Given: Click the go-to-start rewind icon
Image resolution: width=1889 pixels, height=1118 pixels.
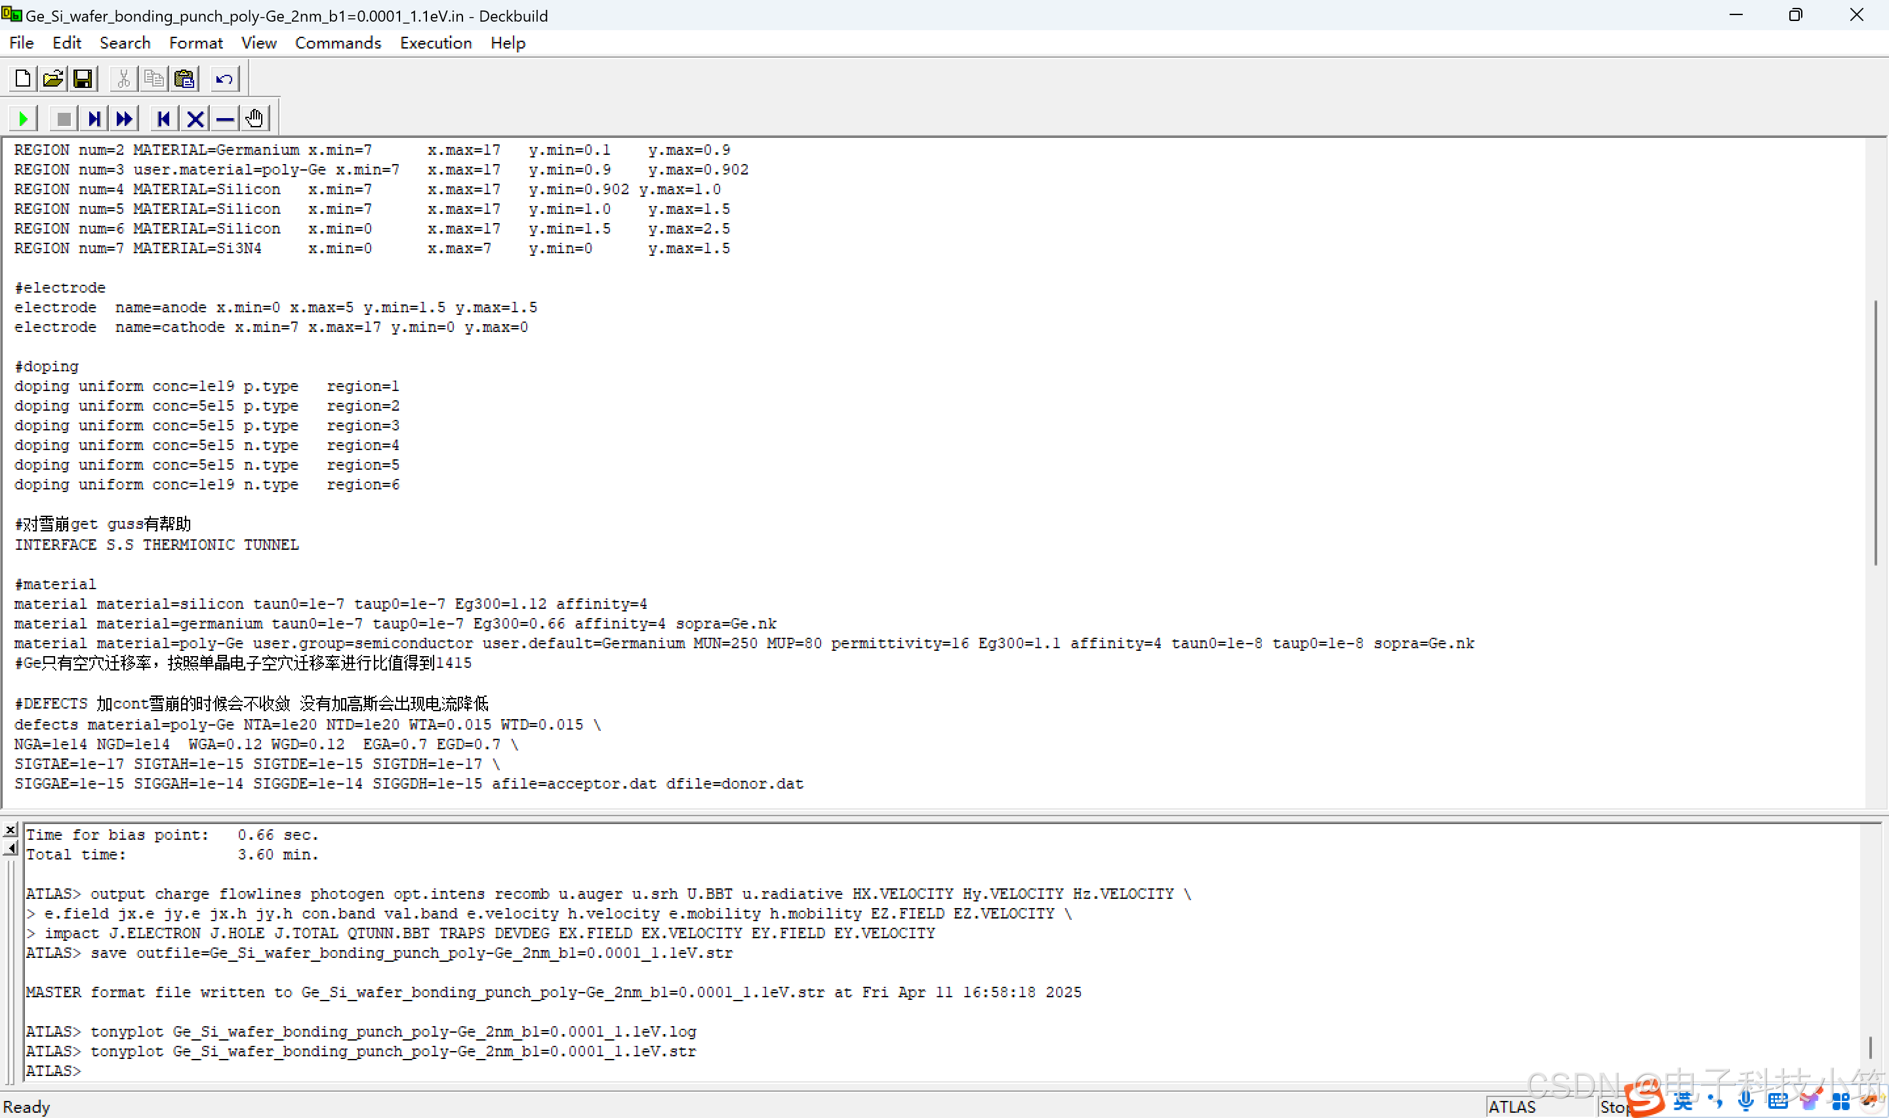Looking at the screenshot, I should coord(163,118).
